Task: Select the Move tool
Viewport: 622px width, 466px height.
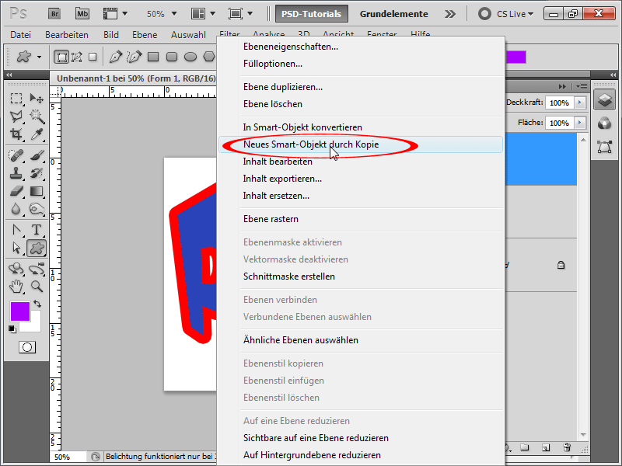Action: [x=37, y=98]
